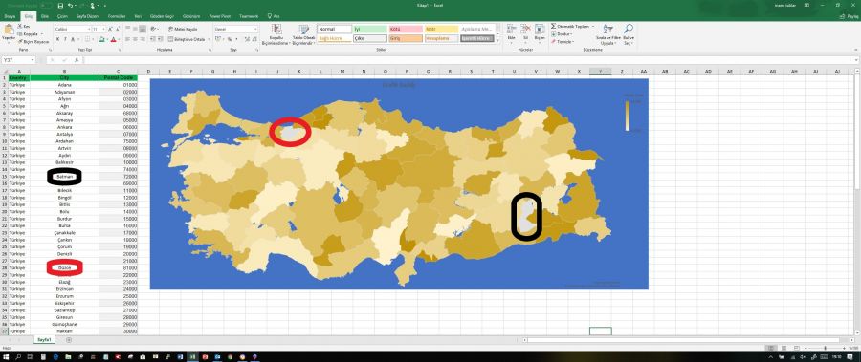
Task: Click Kopyala (Copy) button
Action: [31, 34]
